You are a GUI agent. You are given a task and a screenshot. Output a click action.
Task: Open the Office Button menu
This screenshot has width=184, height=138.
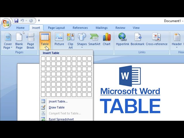tap(6, 23)
